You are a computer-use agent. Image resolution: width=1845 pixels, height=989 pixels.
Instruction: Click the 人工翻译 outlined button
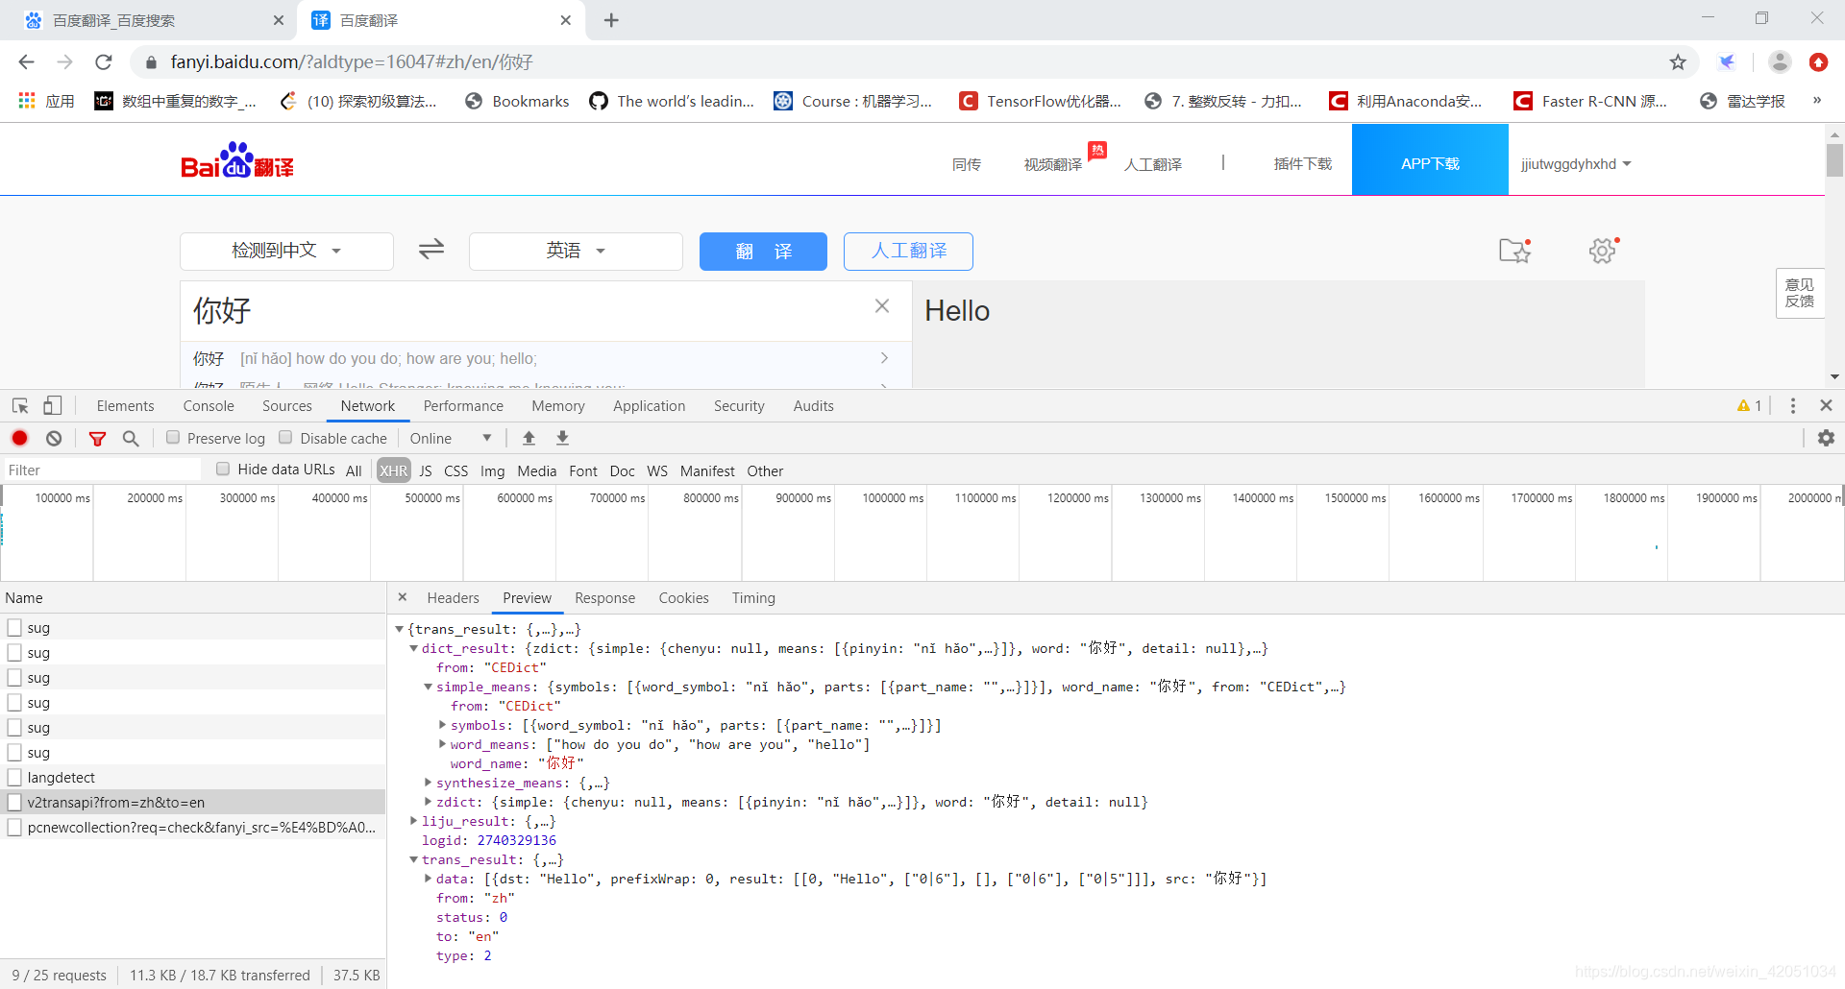pyautogui.click(x=908, y=251)
